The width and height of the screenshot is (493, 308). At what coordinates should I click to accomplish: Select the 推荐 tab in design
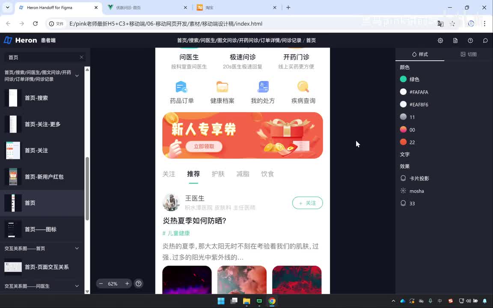[x=193, y=174]
